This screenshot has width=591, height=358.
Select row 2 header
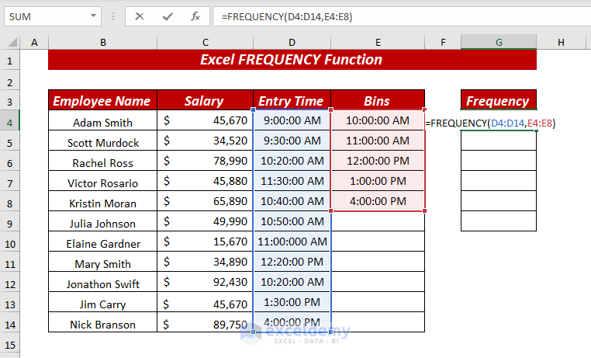click(10, 82)
